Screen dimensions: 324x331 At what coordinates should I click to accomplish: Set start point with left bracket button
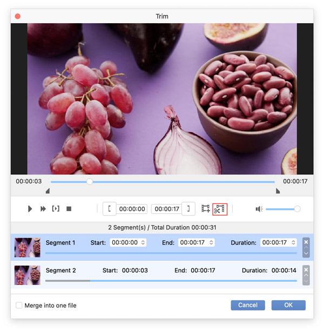tap(109, 209)
